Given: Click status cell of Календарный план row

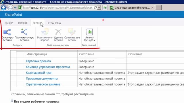Looking at the screenshot, I should pos(102,73).
